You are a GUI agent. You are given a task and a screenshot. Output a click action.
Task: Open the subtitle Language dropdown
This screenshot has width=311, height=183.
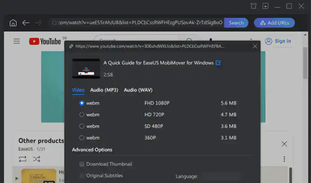[220, 176]
